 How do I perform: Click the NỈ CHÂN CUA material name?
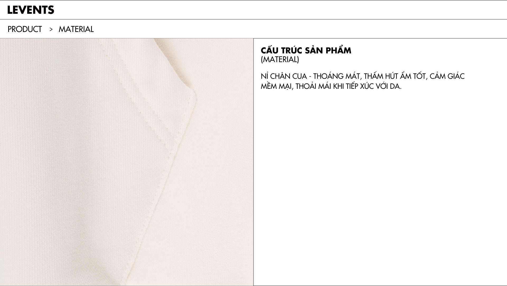coord(284,76)
